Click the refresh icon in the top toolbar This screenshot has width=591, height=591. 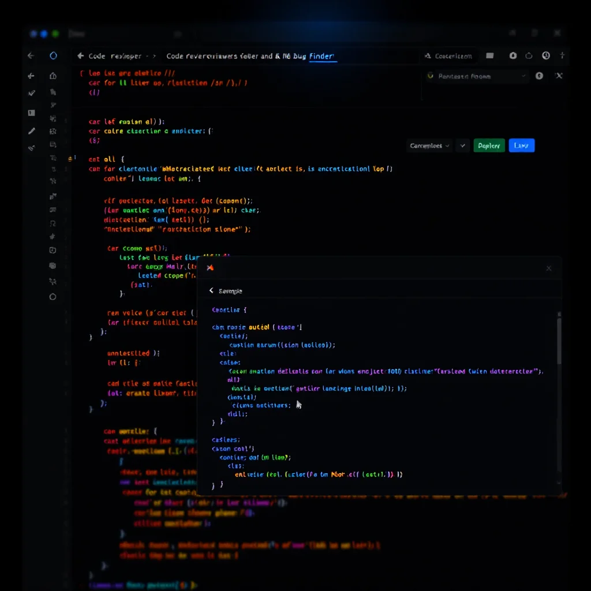click(529, 55)
